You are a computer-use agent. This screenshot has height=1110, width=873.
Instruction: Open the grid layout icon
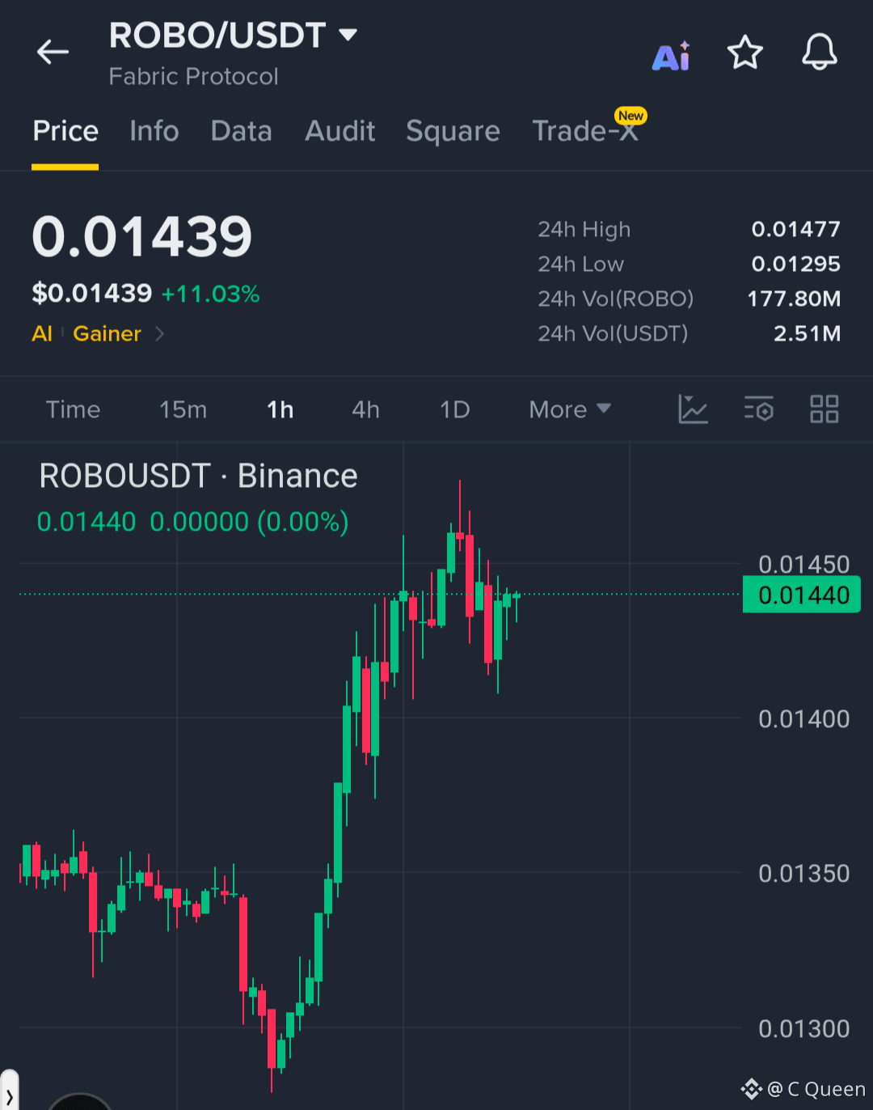click(x=824, y=409)
